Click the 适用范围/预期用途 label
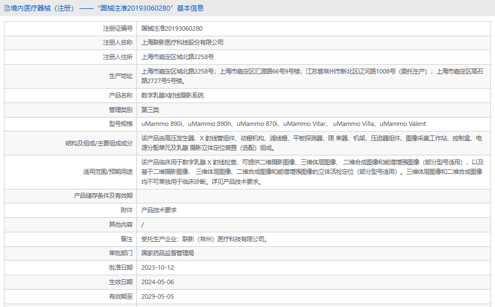The width and height of the screenshot is (495, 307). tap(108, 172)
